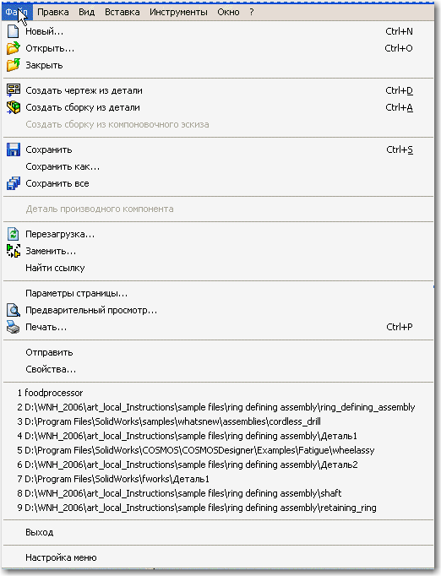Open the Окно menu
The width and height of the screenshot is (441, 576).
tap(228, 12)
